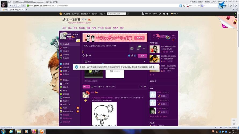Select 留言板 in the profile navigation
The height and width of the screenshot is (134, 239).
[82, 28]
